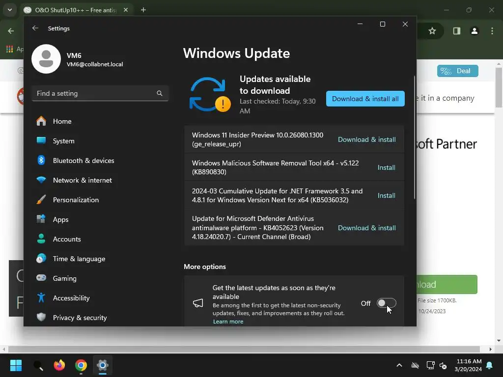The width and height of the screenshot is (503, 377).
Task: Toggle Get the latest updates switch
Action: [386, 303]
